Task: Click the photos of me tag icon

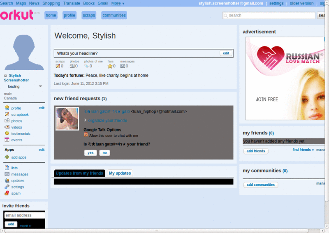Action: point(86,66)
